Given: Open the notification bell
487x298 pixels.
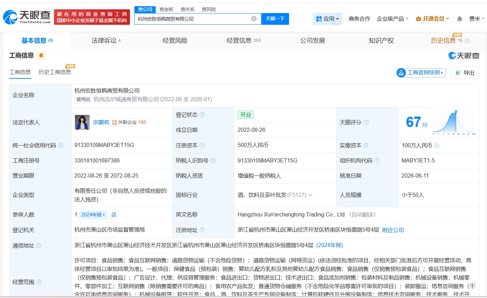Looking at the screenshot, I should coord(460,19).
